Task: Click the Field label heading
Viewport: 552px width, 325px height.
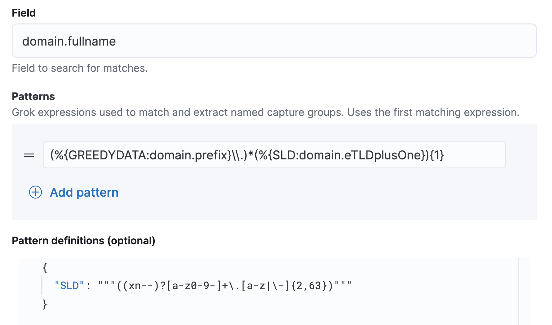Action: tap(24, 13)
